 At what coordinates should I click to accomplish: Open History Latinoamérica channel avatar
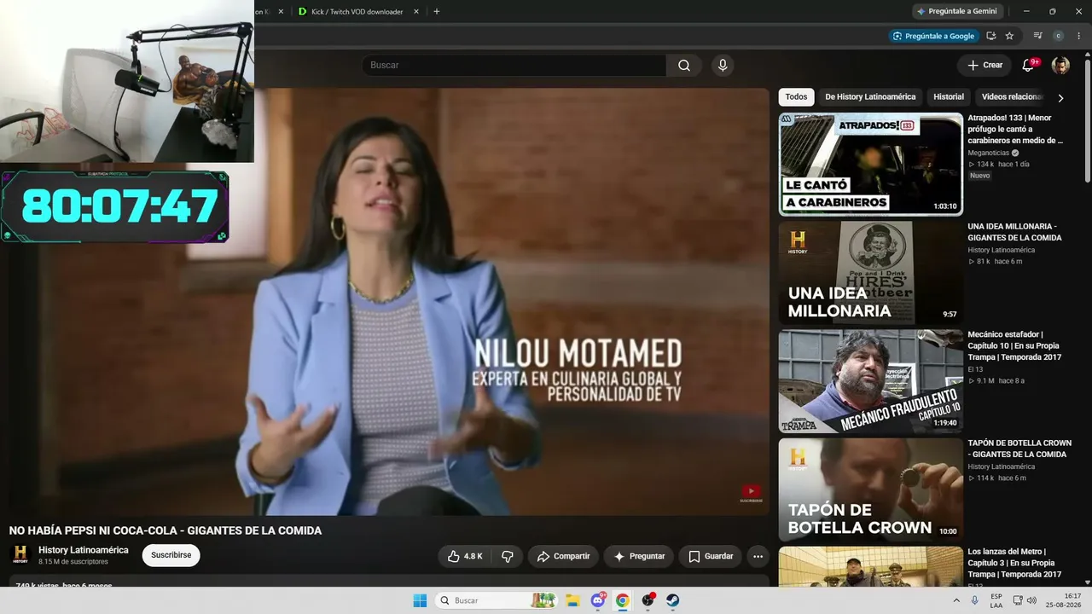20,554
